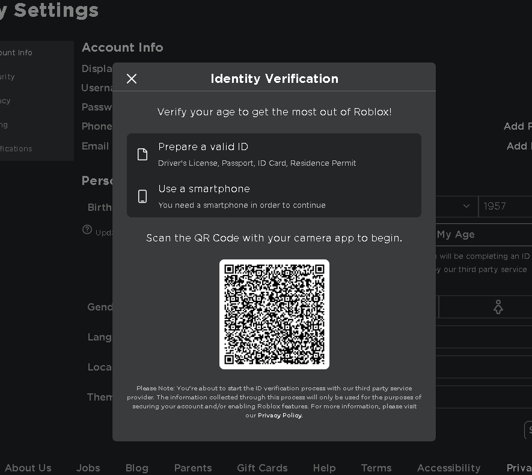
Task: Click Add Email link on the right
Action: (519, 146)
